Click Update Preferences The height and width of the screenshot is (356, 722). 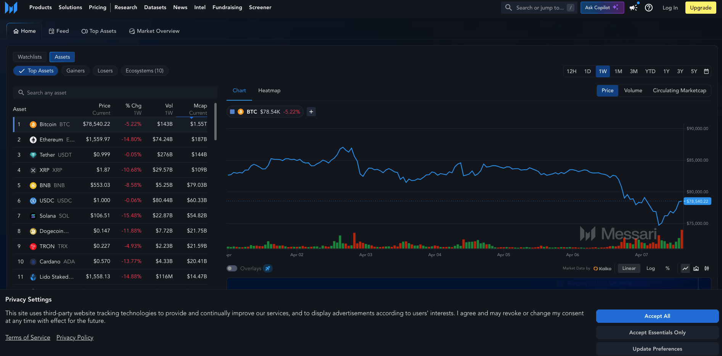657,349
